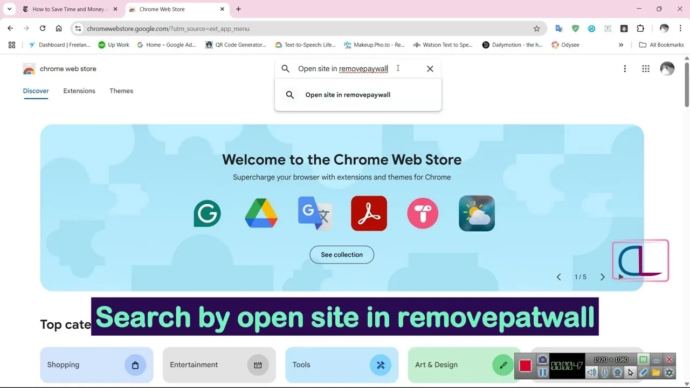Screen dimensions: 690x388
Task: Open Chrome's three-dot main menu
Action: 680,29
